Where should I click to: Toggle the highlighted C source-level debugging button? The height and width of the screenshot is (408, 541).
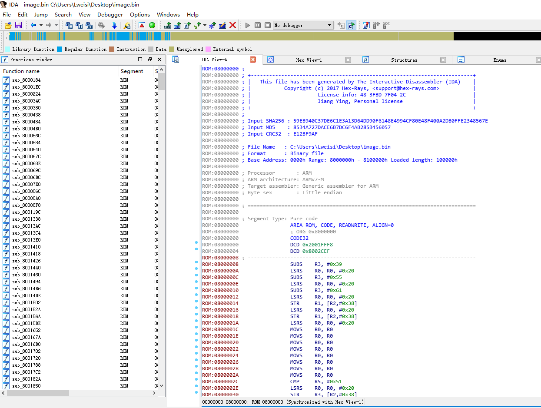pyautogui.click(x=351, y=25)
